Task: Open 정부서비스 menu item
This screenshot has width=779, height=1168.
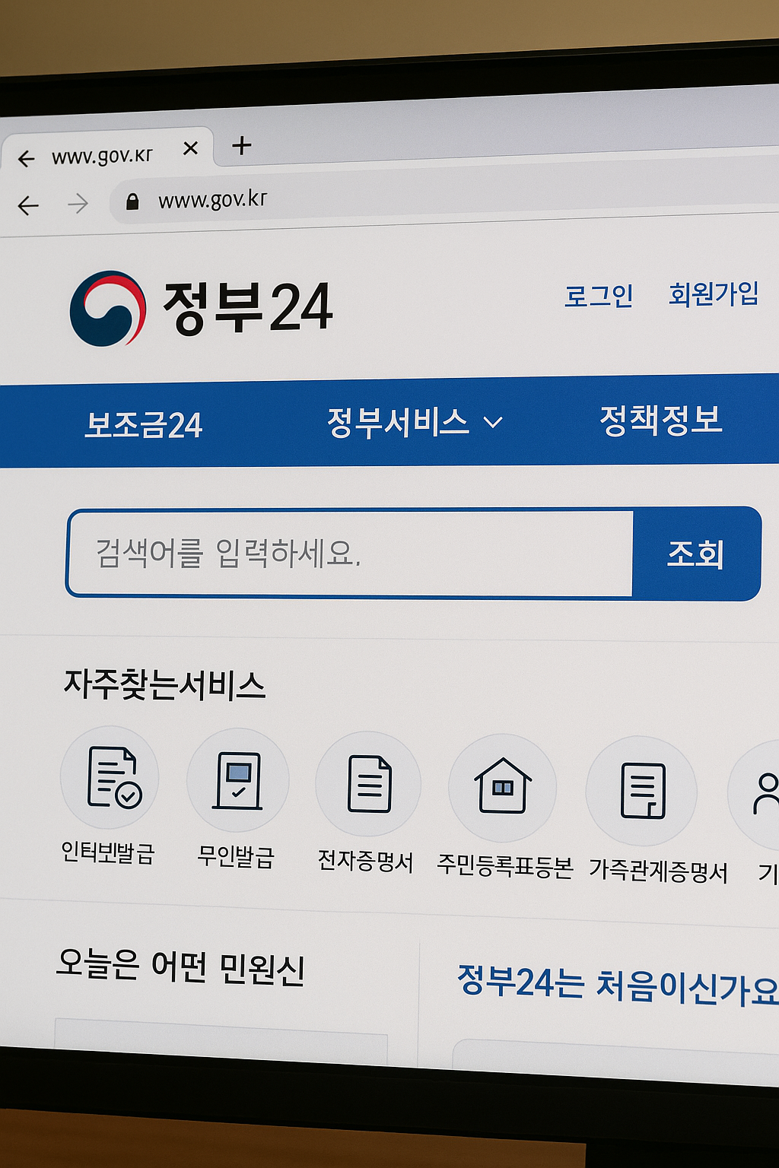Action: tap(398, 422)
